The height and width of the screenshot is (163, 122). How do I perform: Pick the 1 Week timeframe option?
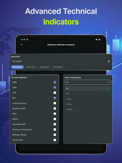88,109
